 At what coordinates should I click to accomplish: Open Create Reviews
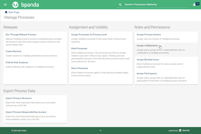point(13,52)
